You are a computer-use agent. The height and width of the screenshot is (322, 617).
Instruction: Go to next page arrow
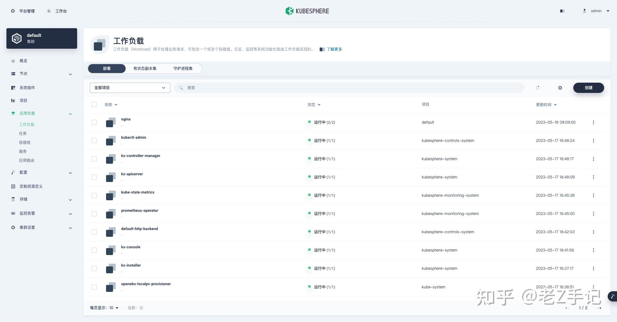[599, 308]
